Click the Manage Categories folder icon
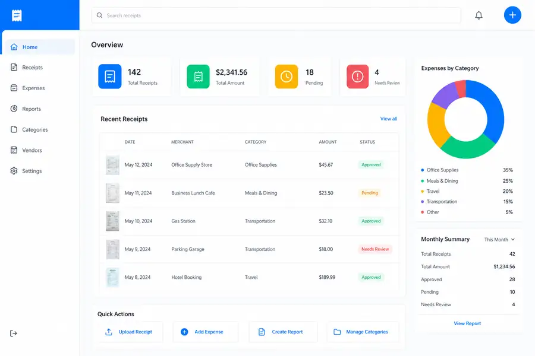Screen dimensions: 535x356 click(x=337, y=332)
